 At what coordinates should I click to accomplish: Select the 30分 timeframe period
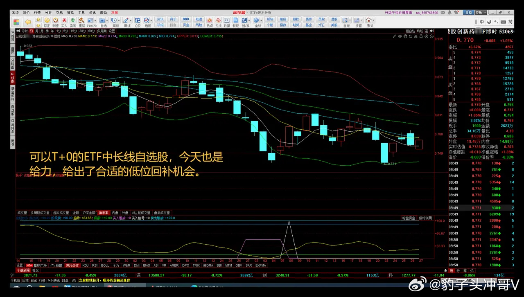tap(82, 31)
